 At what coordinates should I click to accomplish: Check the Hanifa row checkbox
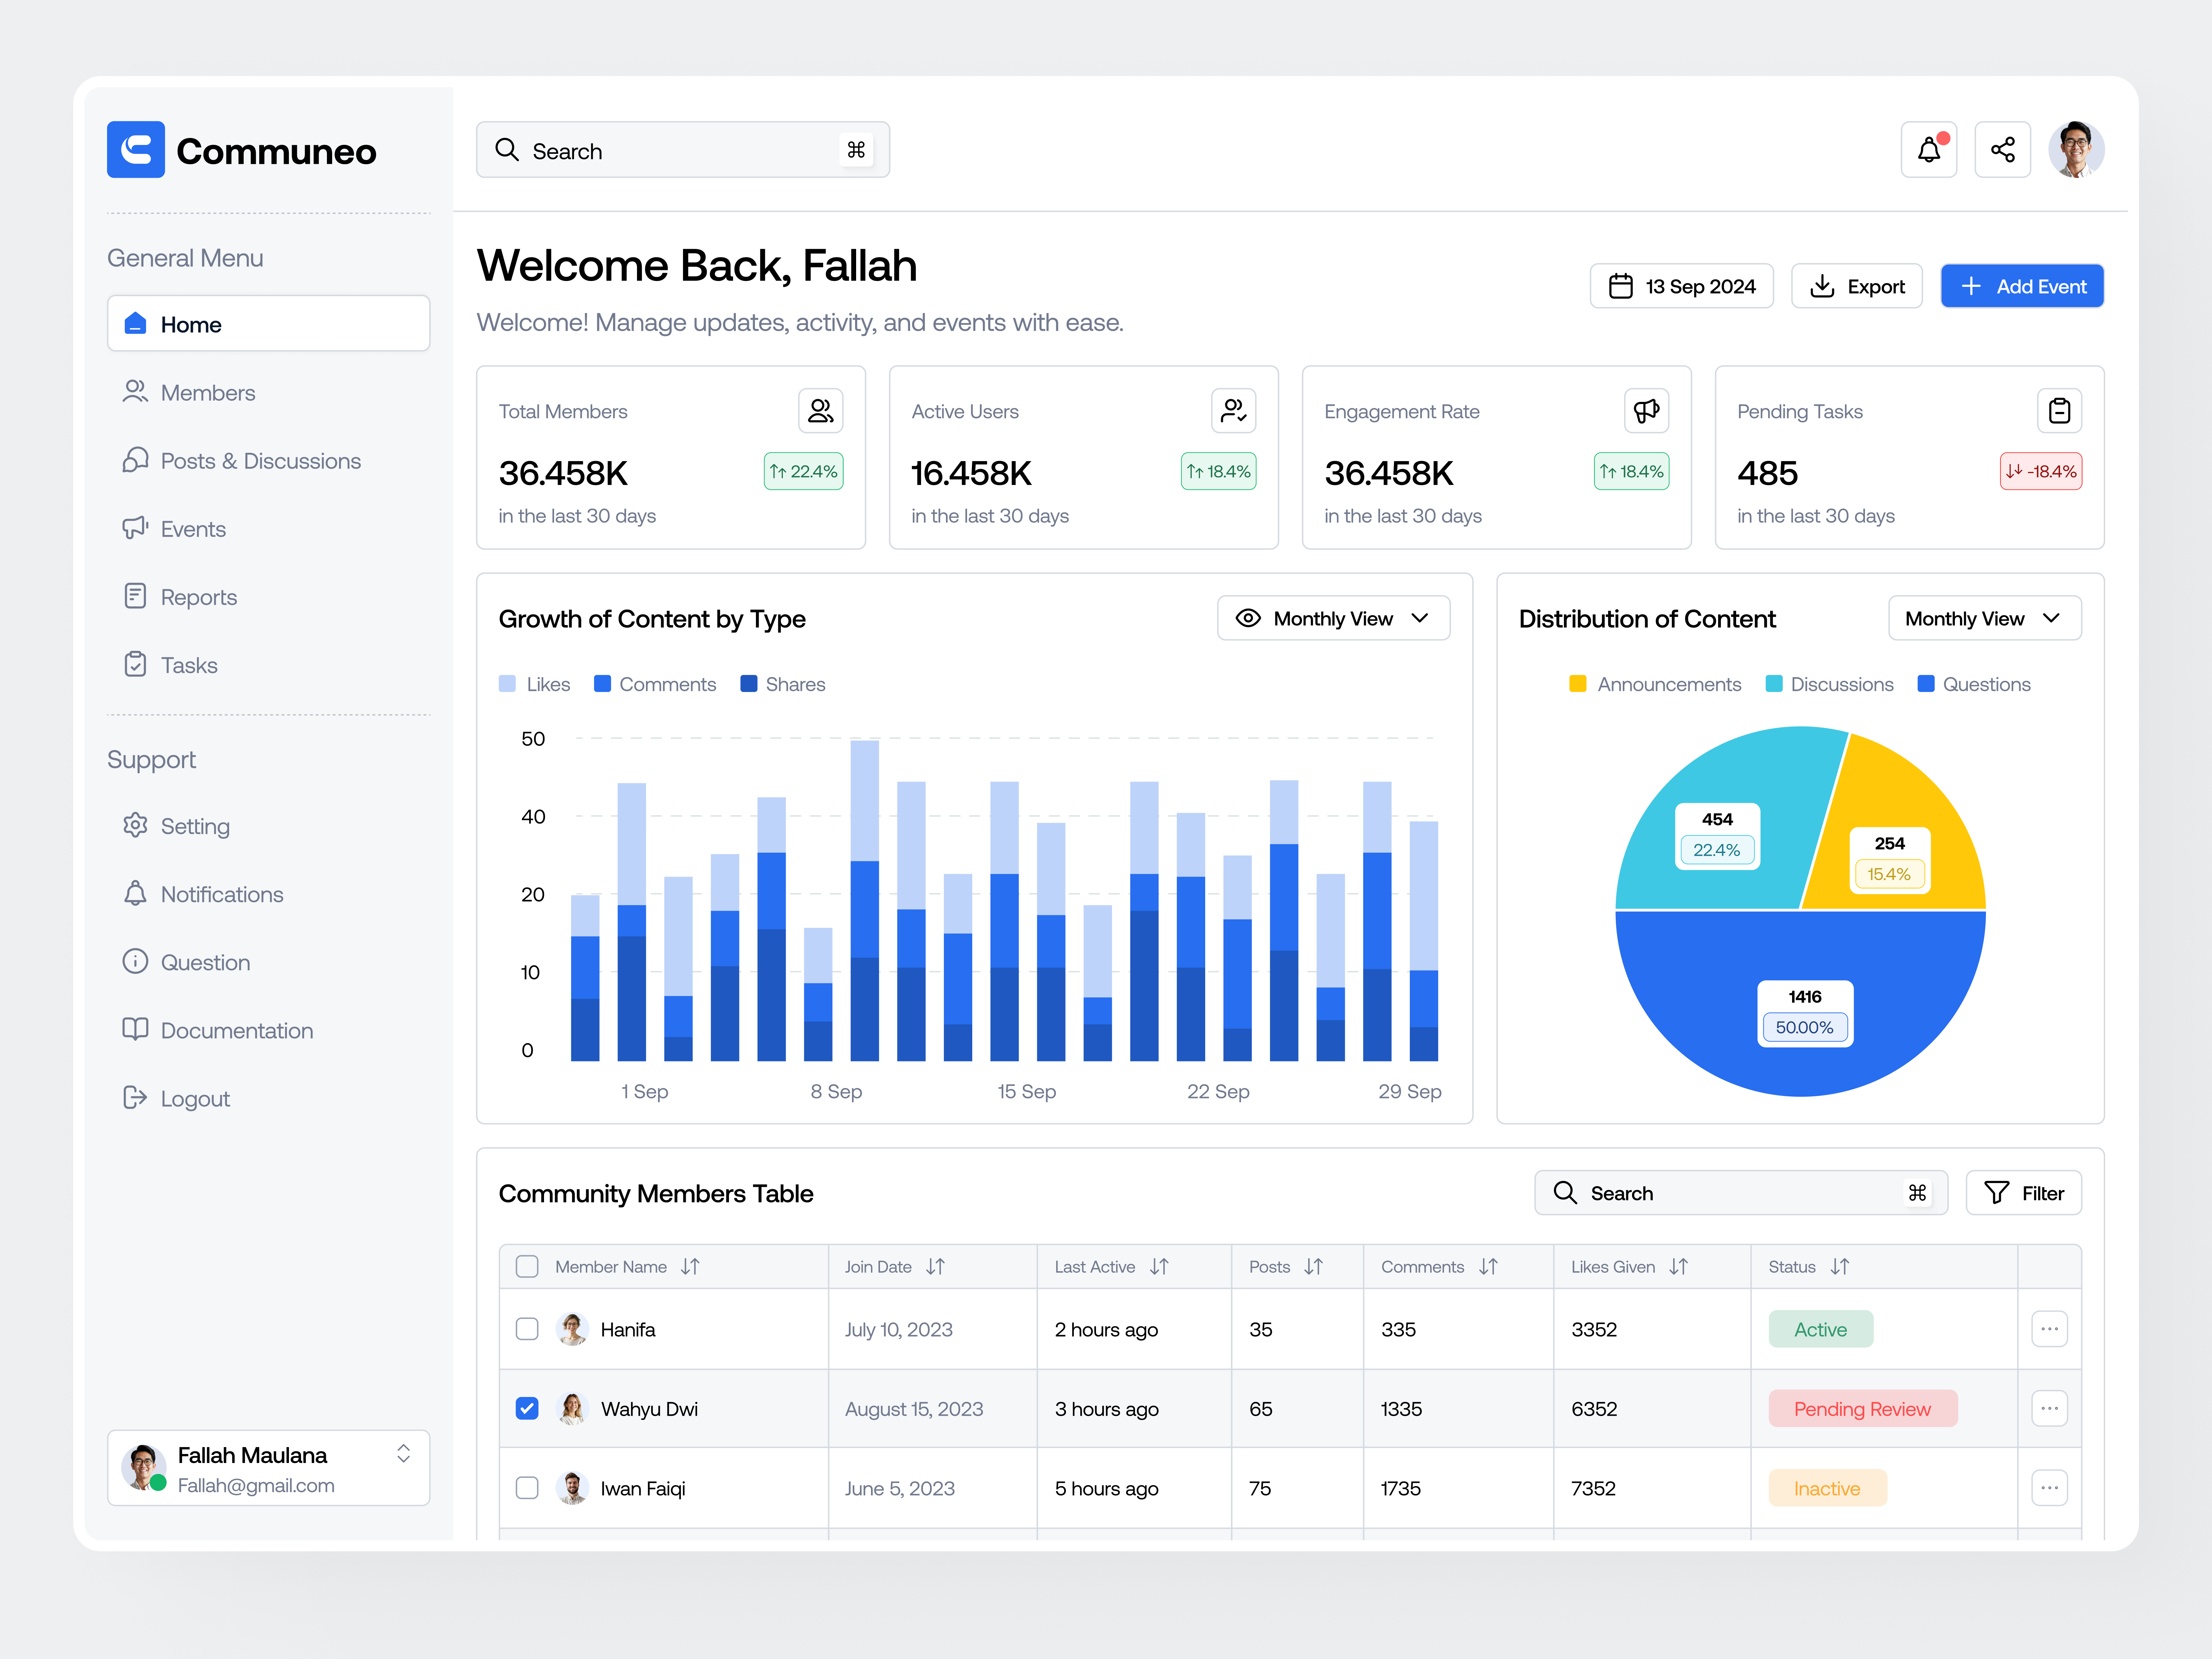pos(527,1329)
